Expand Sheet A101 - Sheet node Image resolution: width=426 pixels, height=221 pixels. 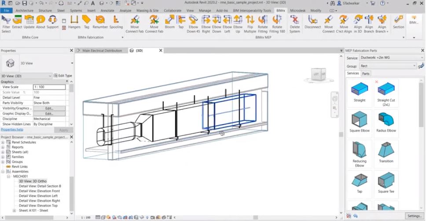14,210
